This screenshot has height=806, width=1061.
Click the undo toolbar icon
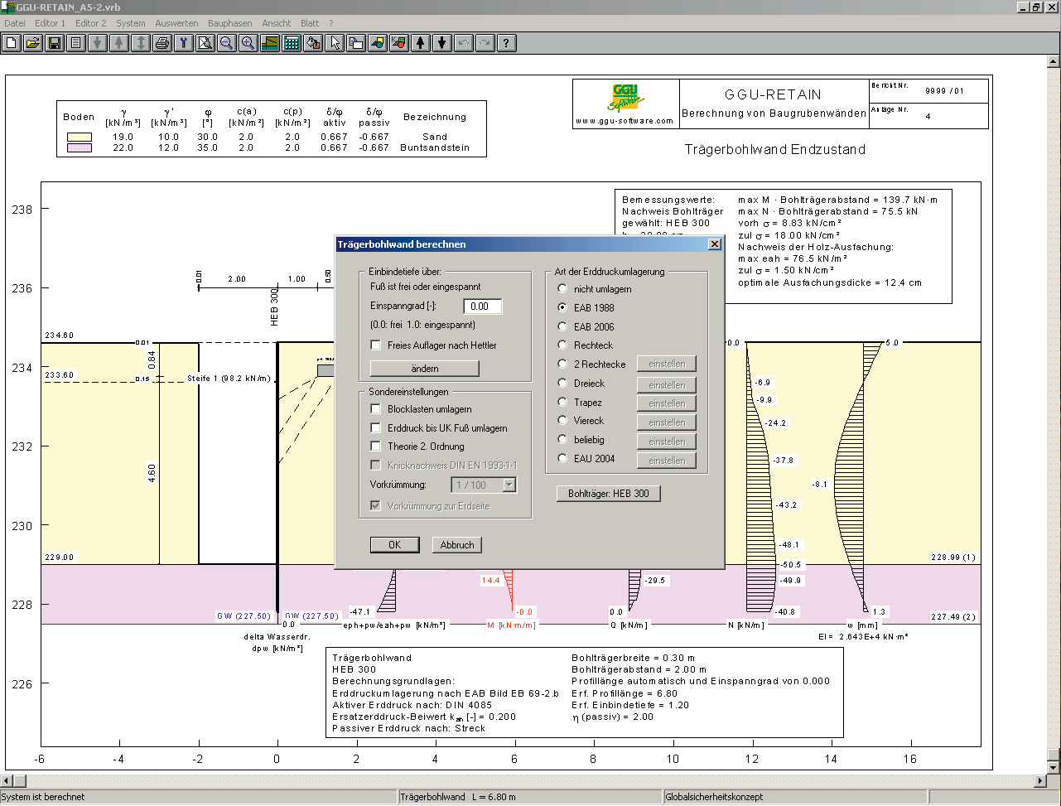tap(464, 43)
